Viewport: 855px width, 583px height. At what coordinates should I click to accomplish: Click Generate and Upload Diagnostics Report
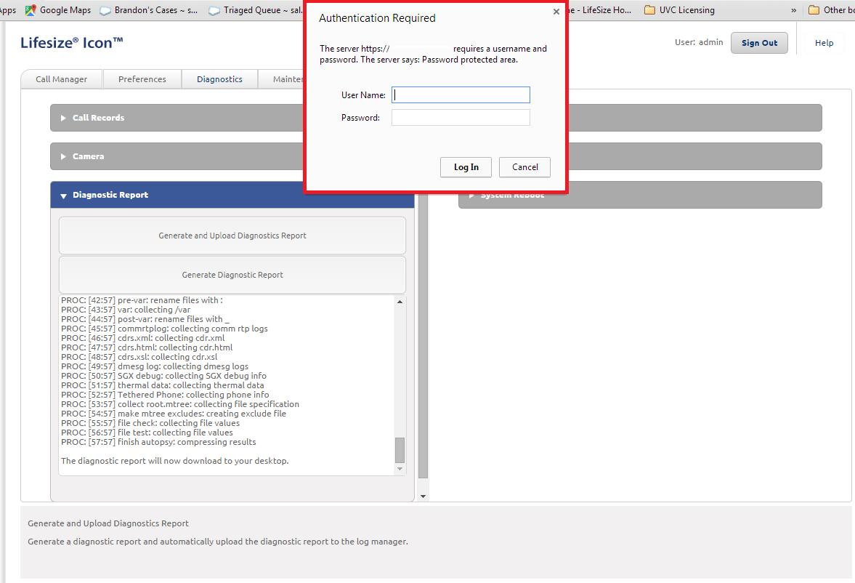[x=232, y=236]
